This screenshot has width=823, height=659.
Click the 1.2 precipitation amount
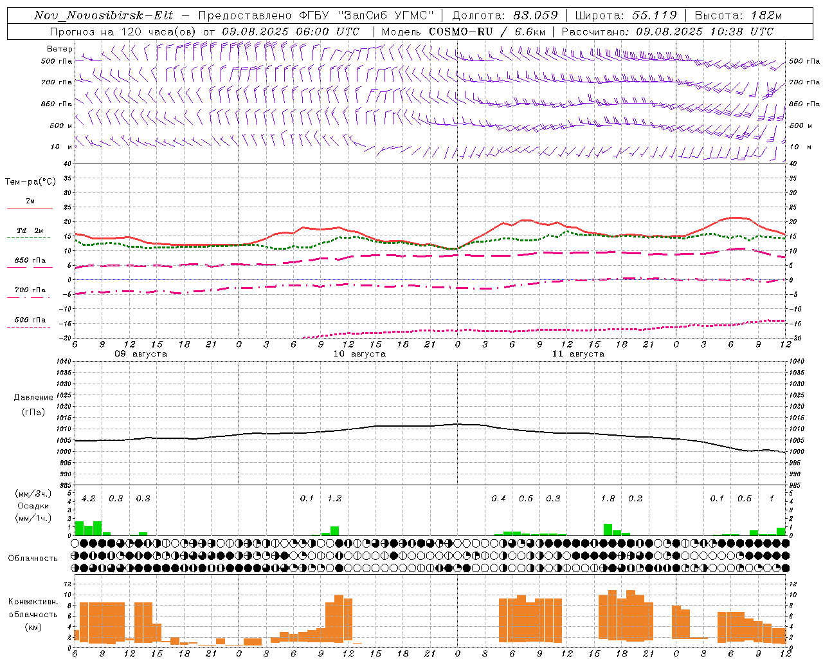(x=334, y=498)
